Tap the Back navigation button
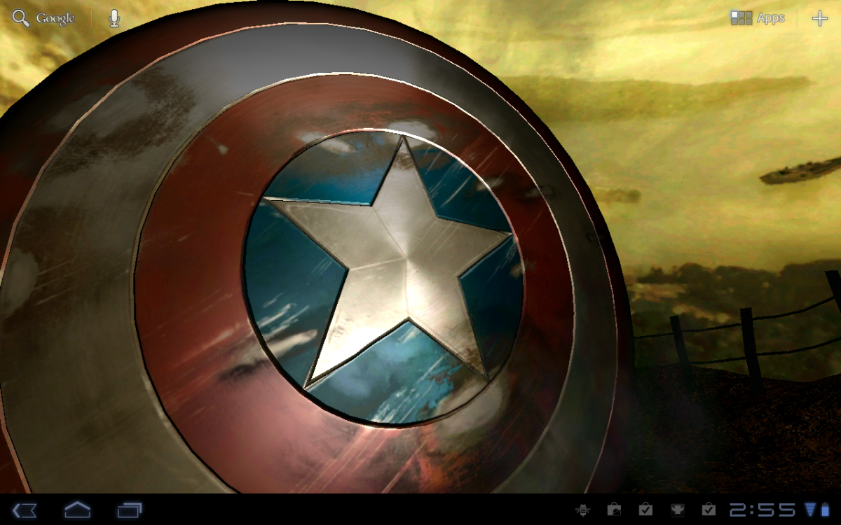841x525 pixels. pos(25,510)
